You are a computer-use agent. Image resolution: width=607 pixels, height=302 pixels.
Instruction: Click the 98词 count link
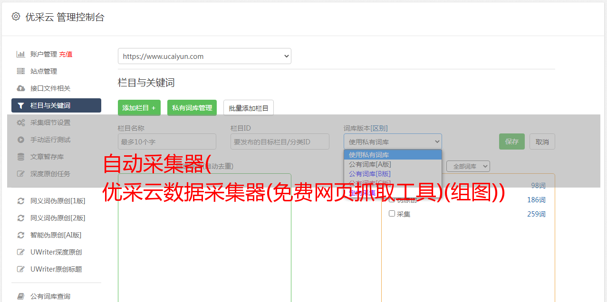coord(538,186)
